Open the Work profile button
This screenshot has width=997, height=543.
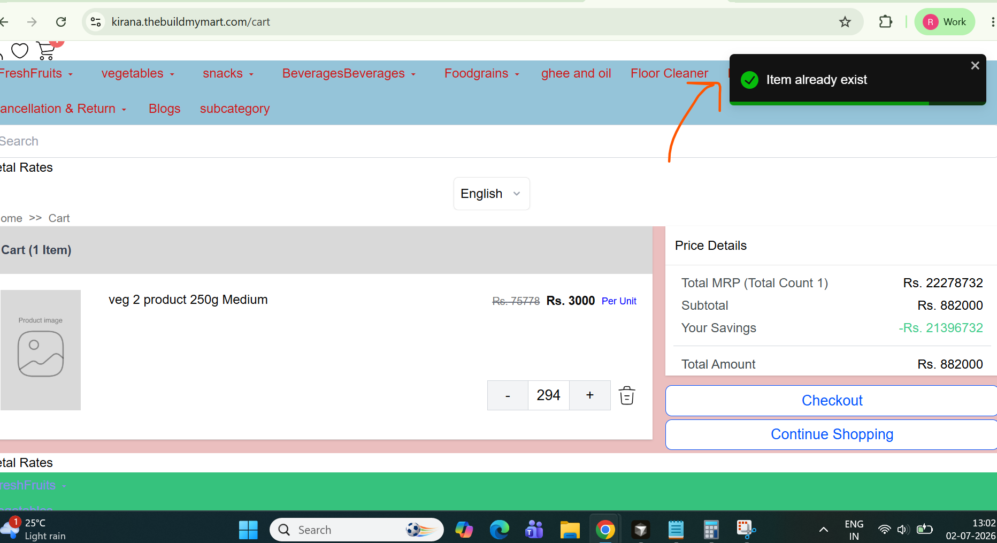945,22
